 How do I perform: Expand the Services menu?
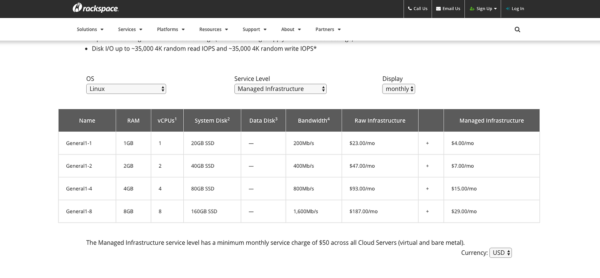[130, 30]
